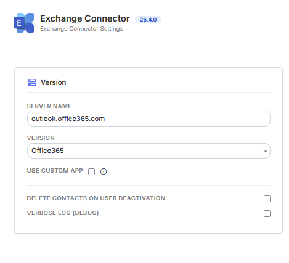Click the VERBOSE LOG (DEBUG) label
289x263 pixels.
pyautogui.click(x=63, y=213)
